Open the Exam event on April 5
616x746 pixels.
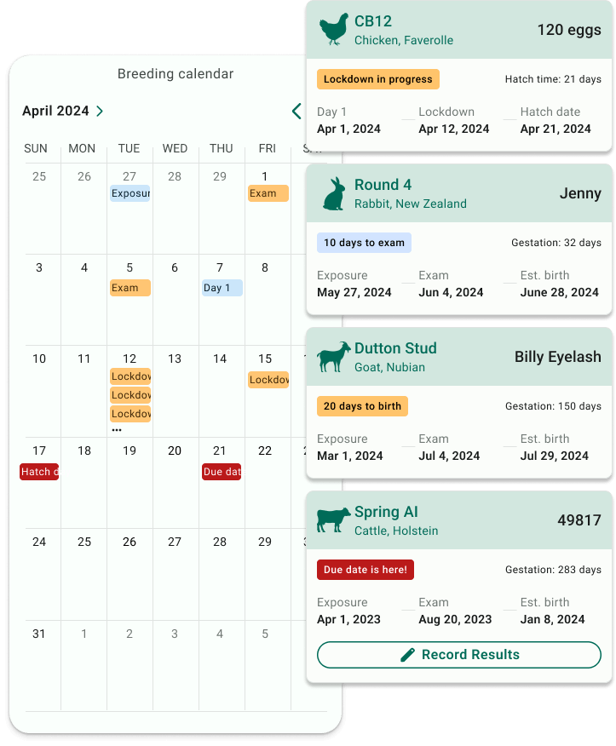click(x=130, y=288)
